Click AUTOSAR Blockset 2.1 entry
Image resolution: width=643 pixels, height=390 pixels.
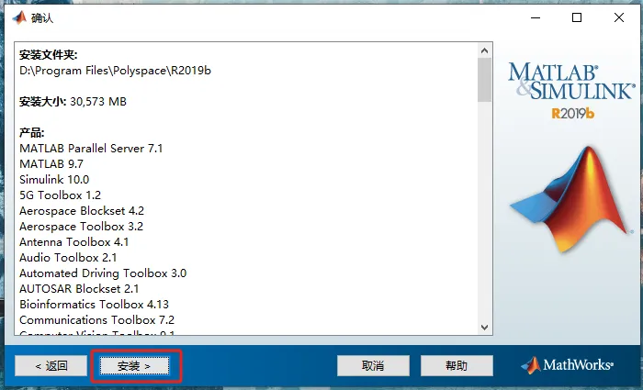tap(79, 288)
